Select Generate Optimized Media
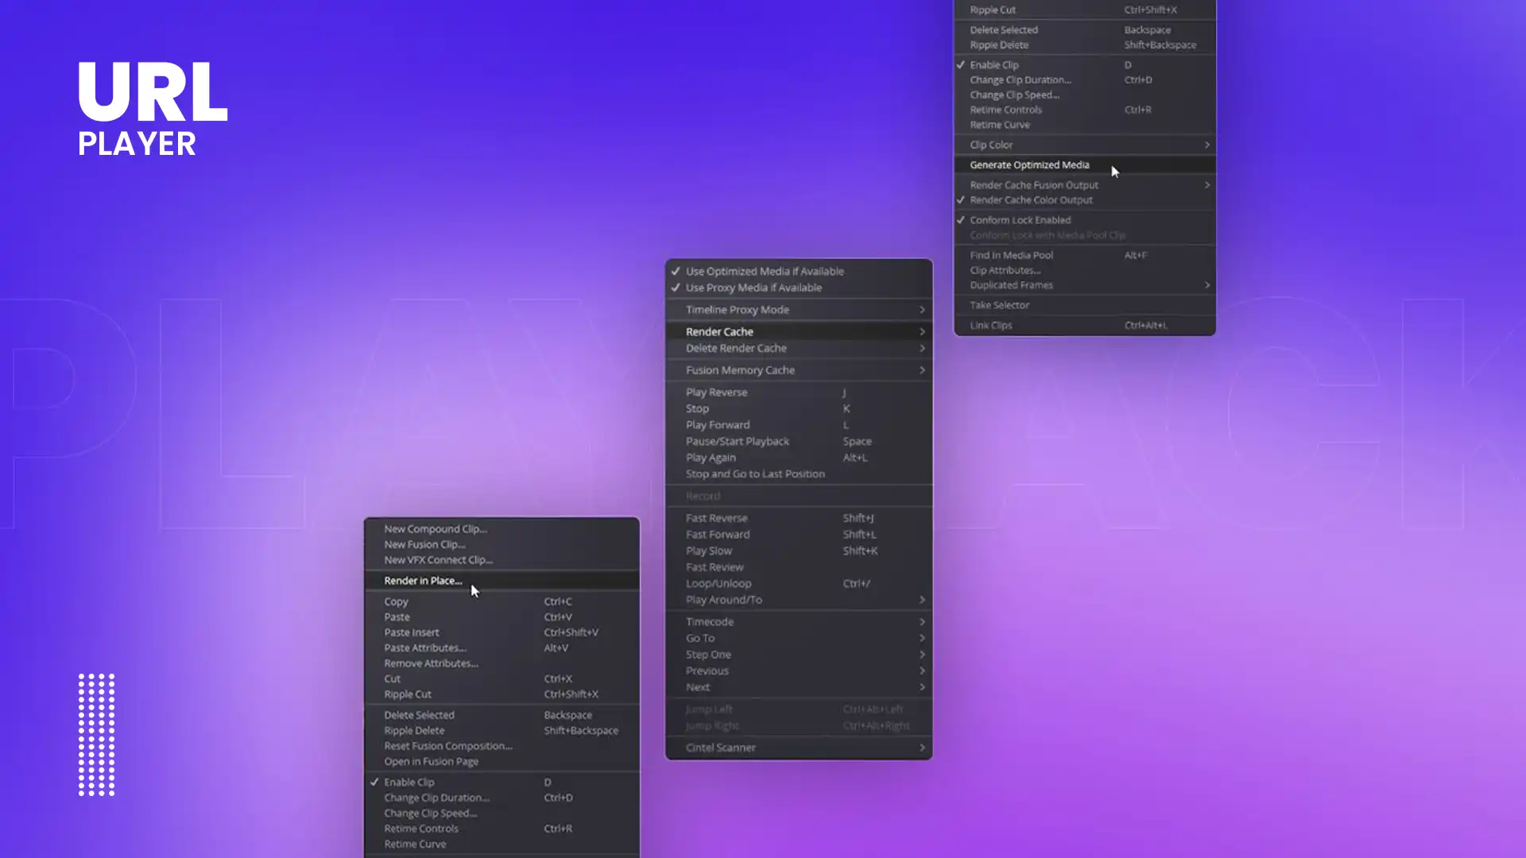The image size is (1526, 858). coord(1029,164)
